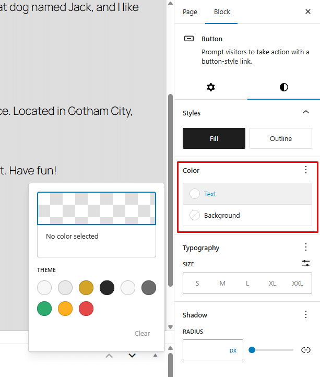This screenshot has height=377, width=320.
Task: Select the Fill button style
Action: coord(214,138)
